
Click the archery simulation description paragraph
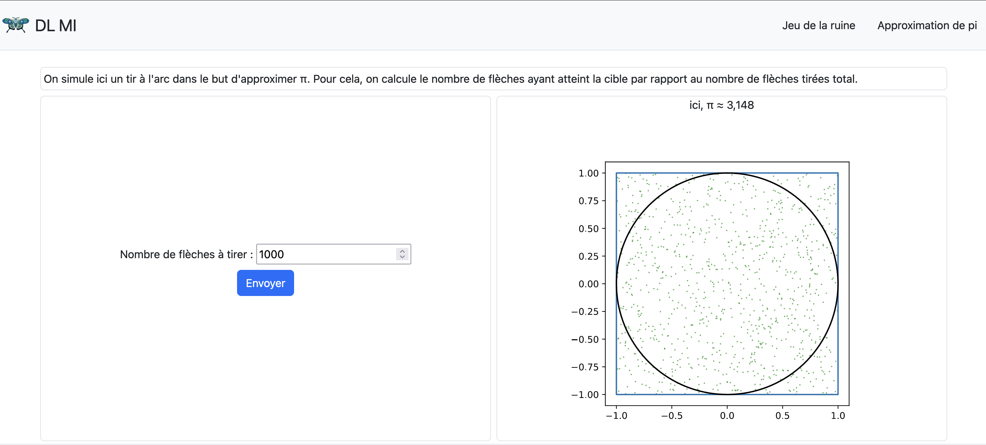493,79
